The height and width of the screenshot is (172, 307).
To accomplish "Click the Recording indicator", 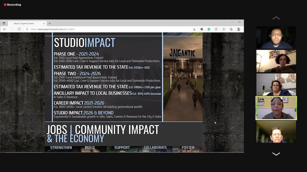I will coord(12,5).
